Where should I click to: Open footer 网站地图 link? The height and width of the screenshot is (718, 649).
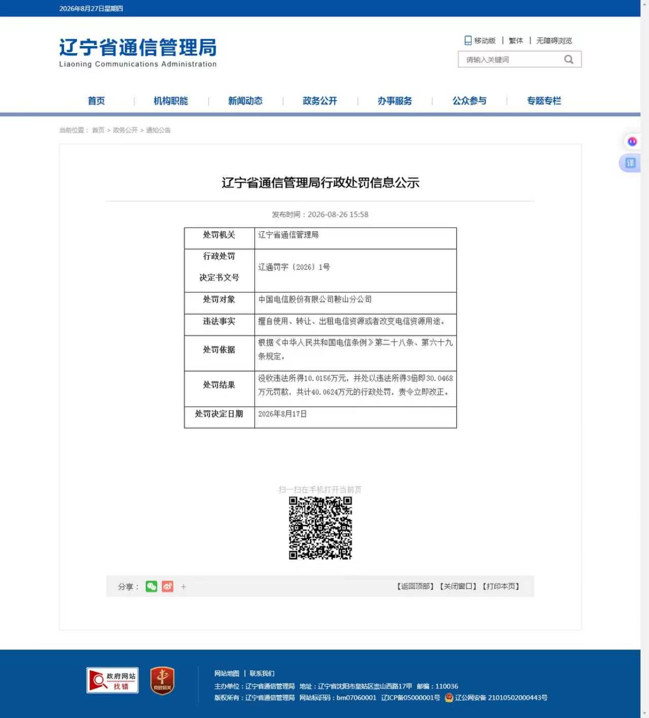(x=227, y=673)
